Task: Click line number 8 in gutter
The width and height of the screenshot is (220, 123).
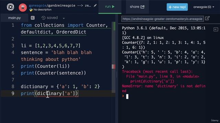Action: pyautogui.click(x=13, y=86)
